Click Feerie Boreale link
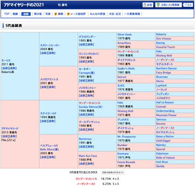Screen dimensions: 195x186 (126, 162)
